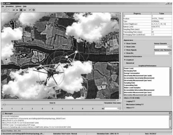This screenshot has height=135, width=173.
Task: Open the Help menu
Action: [25, 6]
